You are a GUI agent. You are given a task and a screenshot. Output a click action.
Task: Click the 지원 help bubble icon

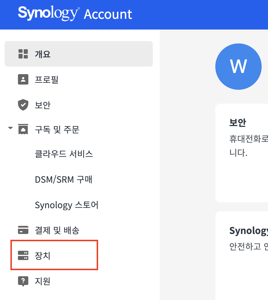click(23, 281)
